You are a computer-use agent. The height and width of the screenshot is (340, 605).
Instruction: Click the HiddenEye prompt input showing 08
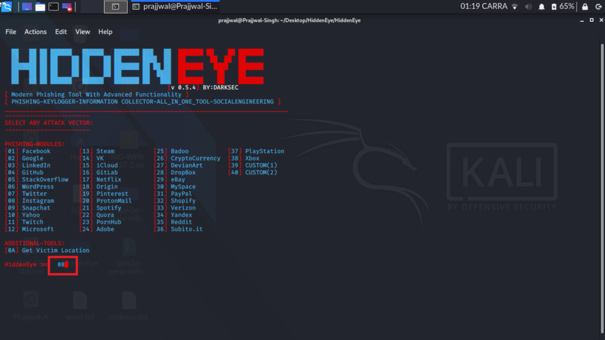click(x=63, y=265)
